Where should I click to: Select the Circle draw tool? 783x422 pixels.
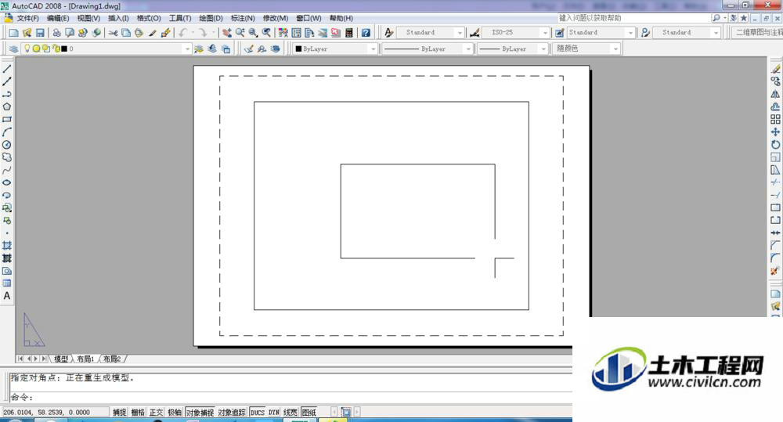coord(7,145)
